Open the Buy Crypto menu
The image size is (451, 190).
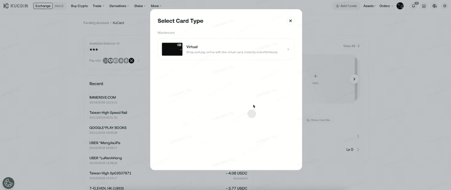(x=79, y=6)
